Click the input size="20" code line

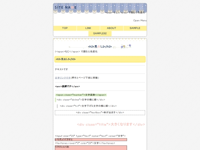[x=90, y=136]
